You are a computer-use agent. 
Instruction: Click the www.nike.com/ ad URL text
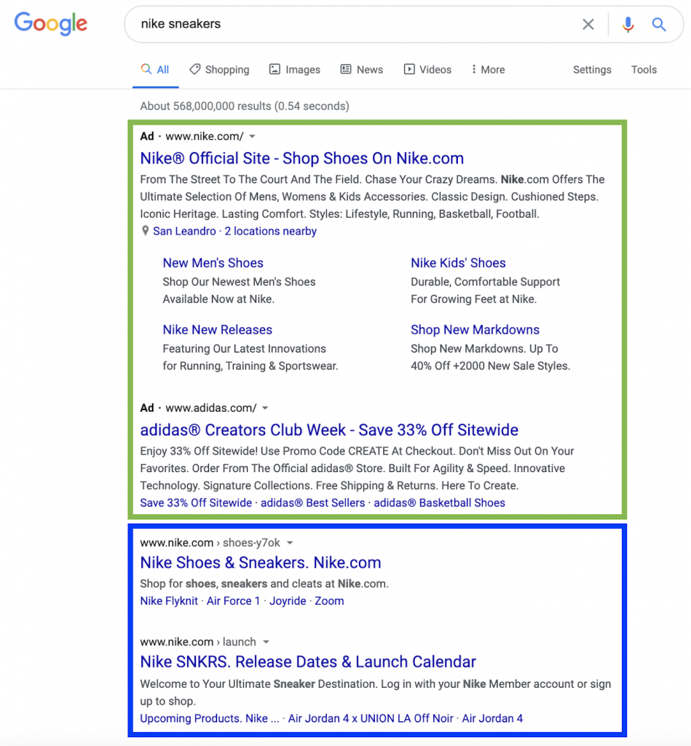point(205,136)
